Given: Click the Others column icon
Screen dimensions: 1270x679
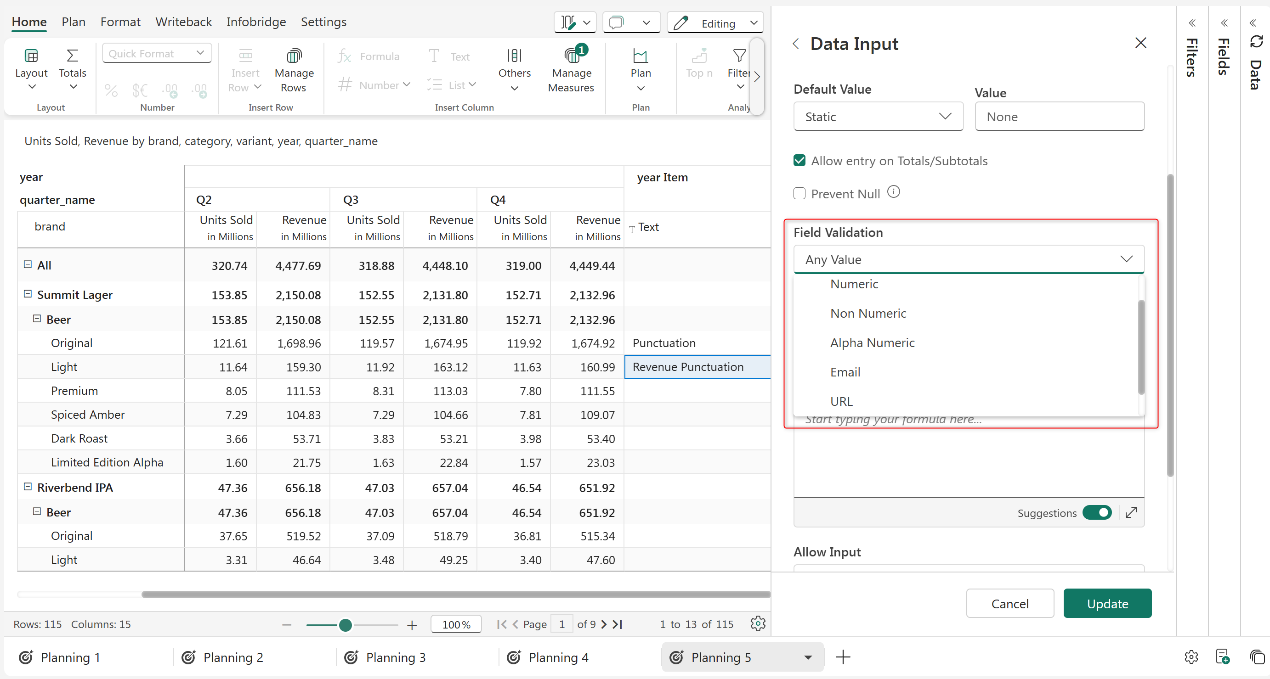Looking at the screenshot, I should tap(514, 56).
